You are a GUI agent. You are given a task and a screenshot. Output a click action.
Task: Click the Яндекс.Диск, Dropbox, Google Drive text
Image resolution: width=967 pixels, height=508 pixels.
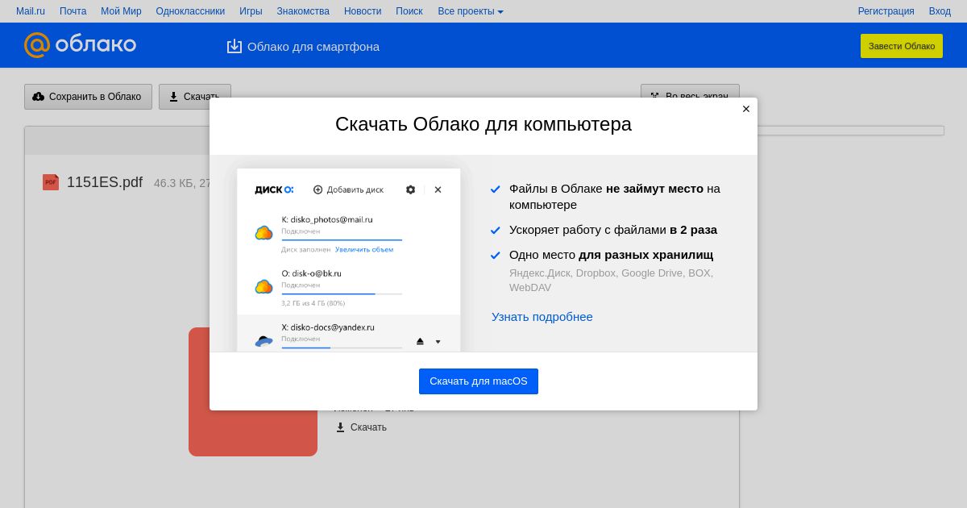pos(611,280)
